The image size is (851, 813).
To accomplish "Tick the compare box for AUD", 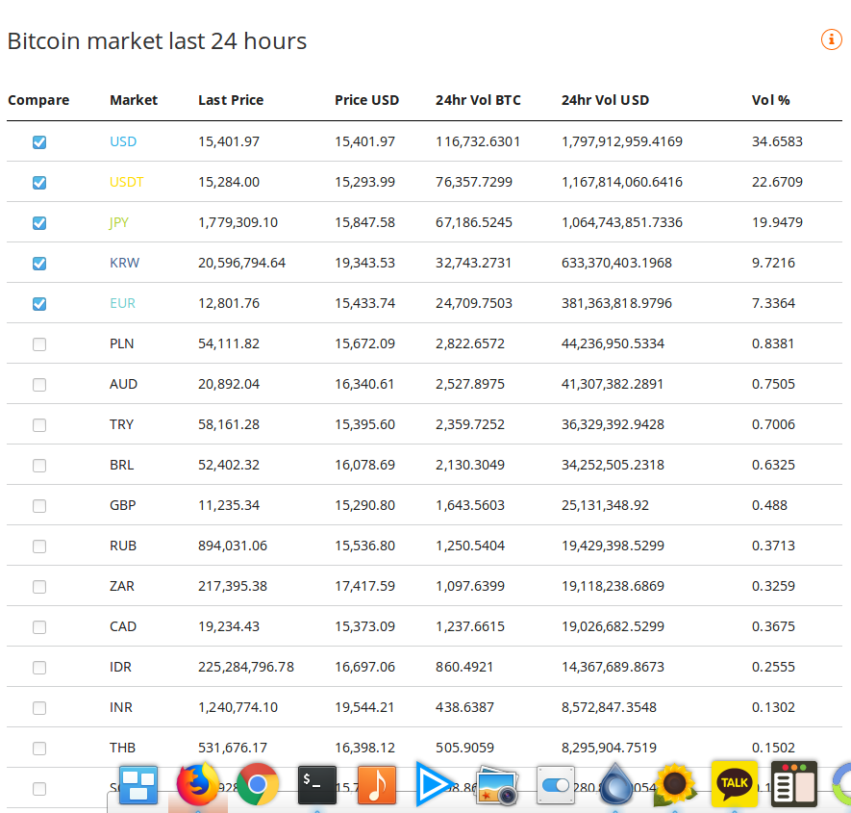I will [39, 385].
